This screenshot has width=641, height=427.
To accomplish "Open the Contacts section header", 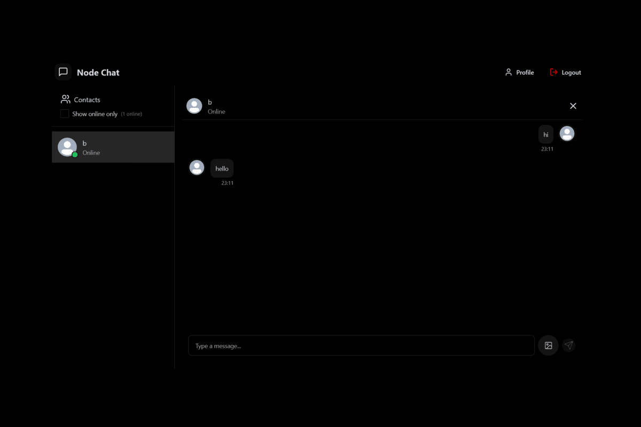I will 88,99.
